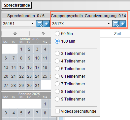Screen dimensions: 130x120
Task: Enable Videosprechstunde checkbox
Action: click(x=76, y=111)
